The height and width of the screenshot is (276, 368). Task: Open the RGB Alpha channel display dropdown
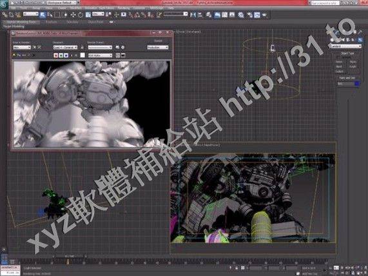[x=100, y=55]
